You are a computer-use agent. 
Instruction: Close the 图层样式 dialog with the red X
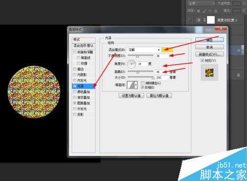[221, 29]
